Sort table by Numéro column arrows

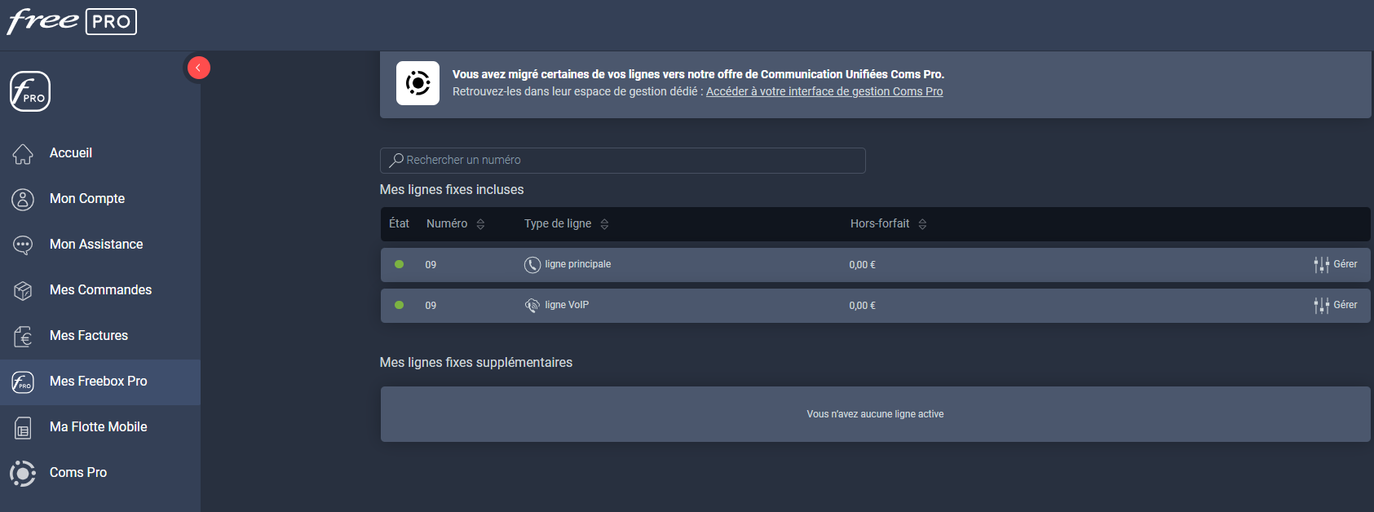pyautogui.click(x=480, y=224)
